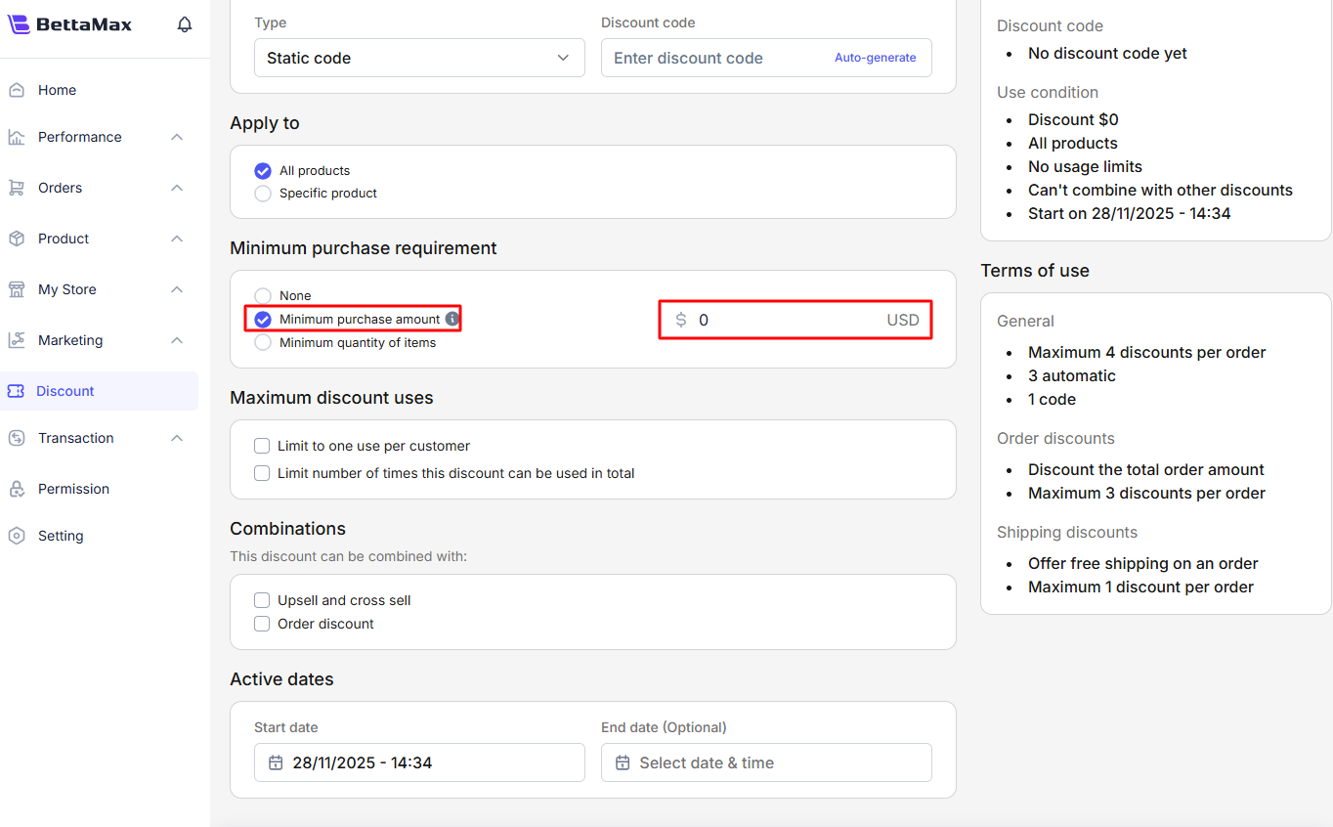Open the Home sidebar icon

(x=18, y=89)
